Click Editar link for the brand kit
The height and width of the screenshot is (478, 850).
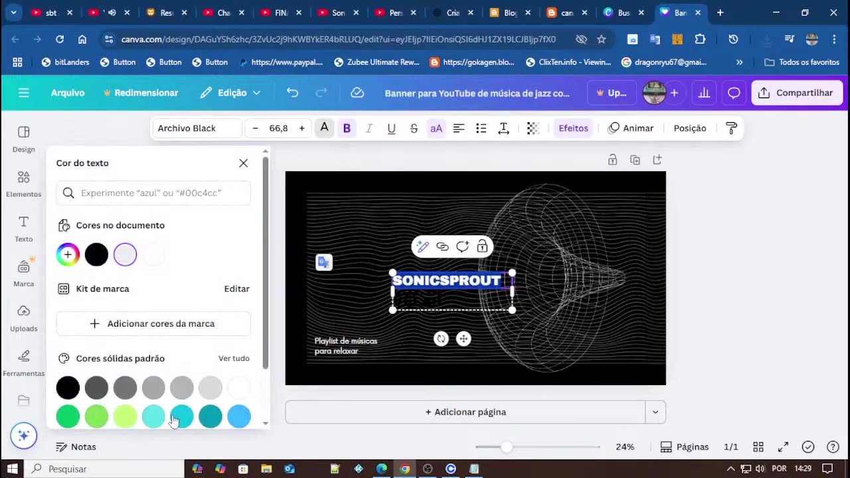237,289
